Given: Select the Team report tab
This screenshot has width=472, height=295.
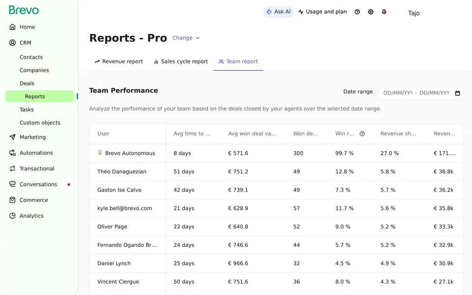Looking at the screenshot, I should 238,62.
